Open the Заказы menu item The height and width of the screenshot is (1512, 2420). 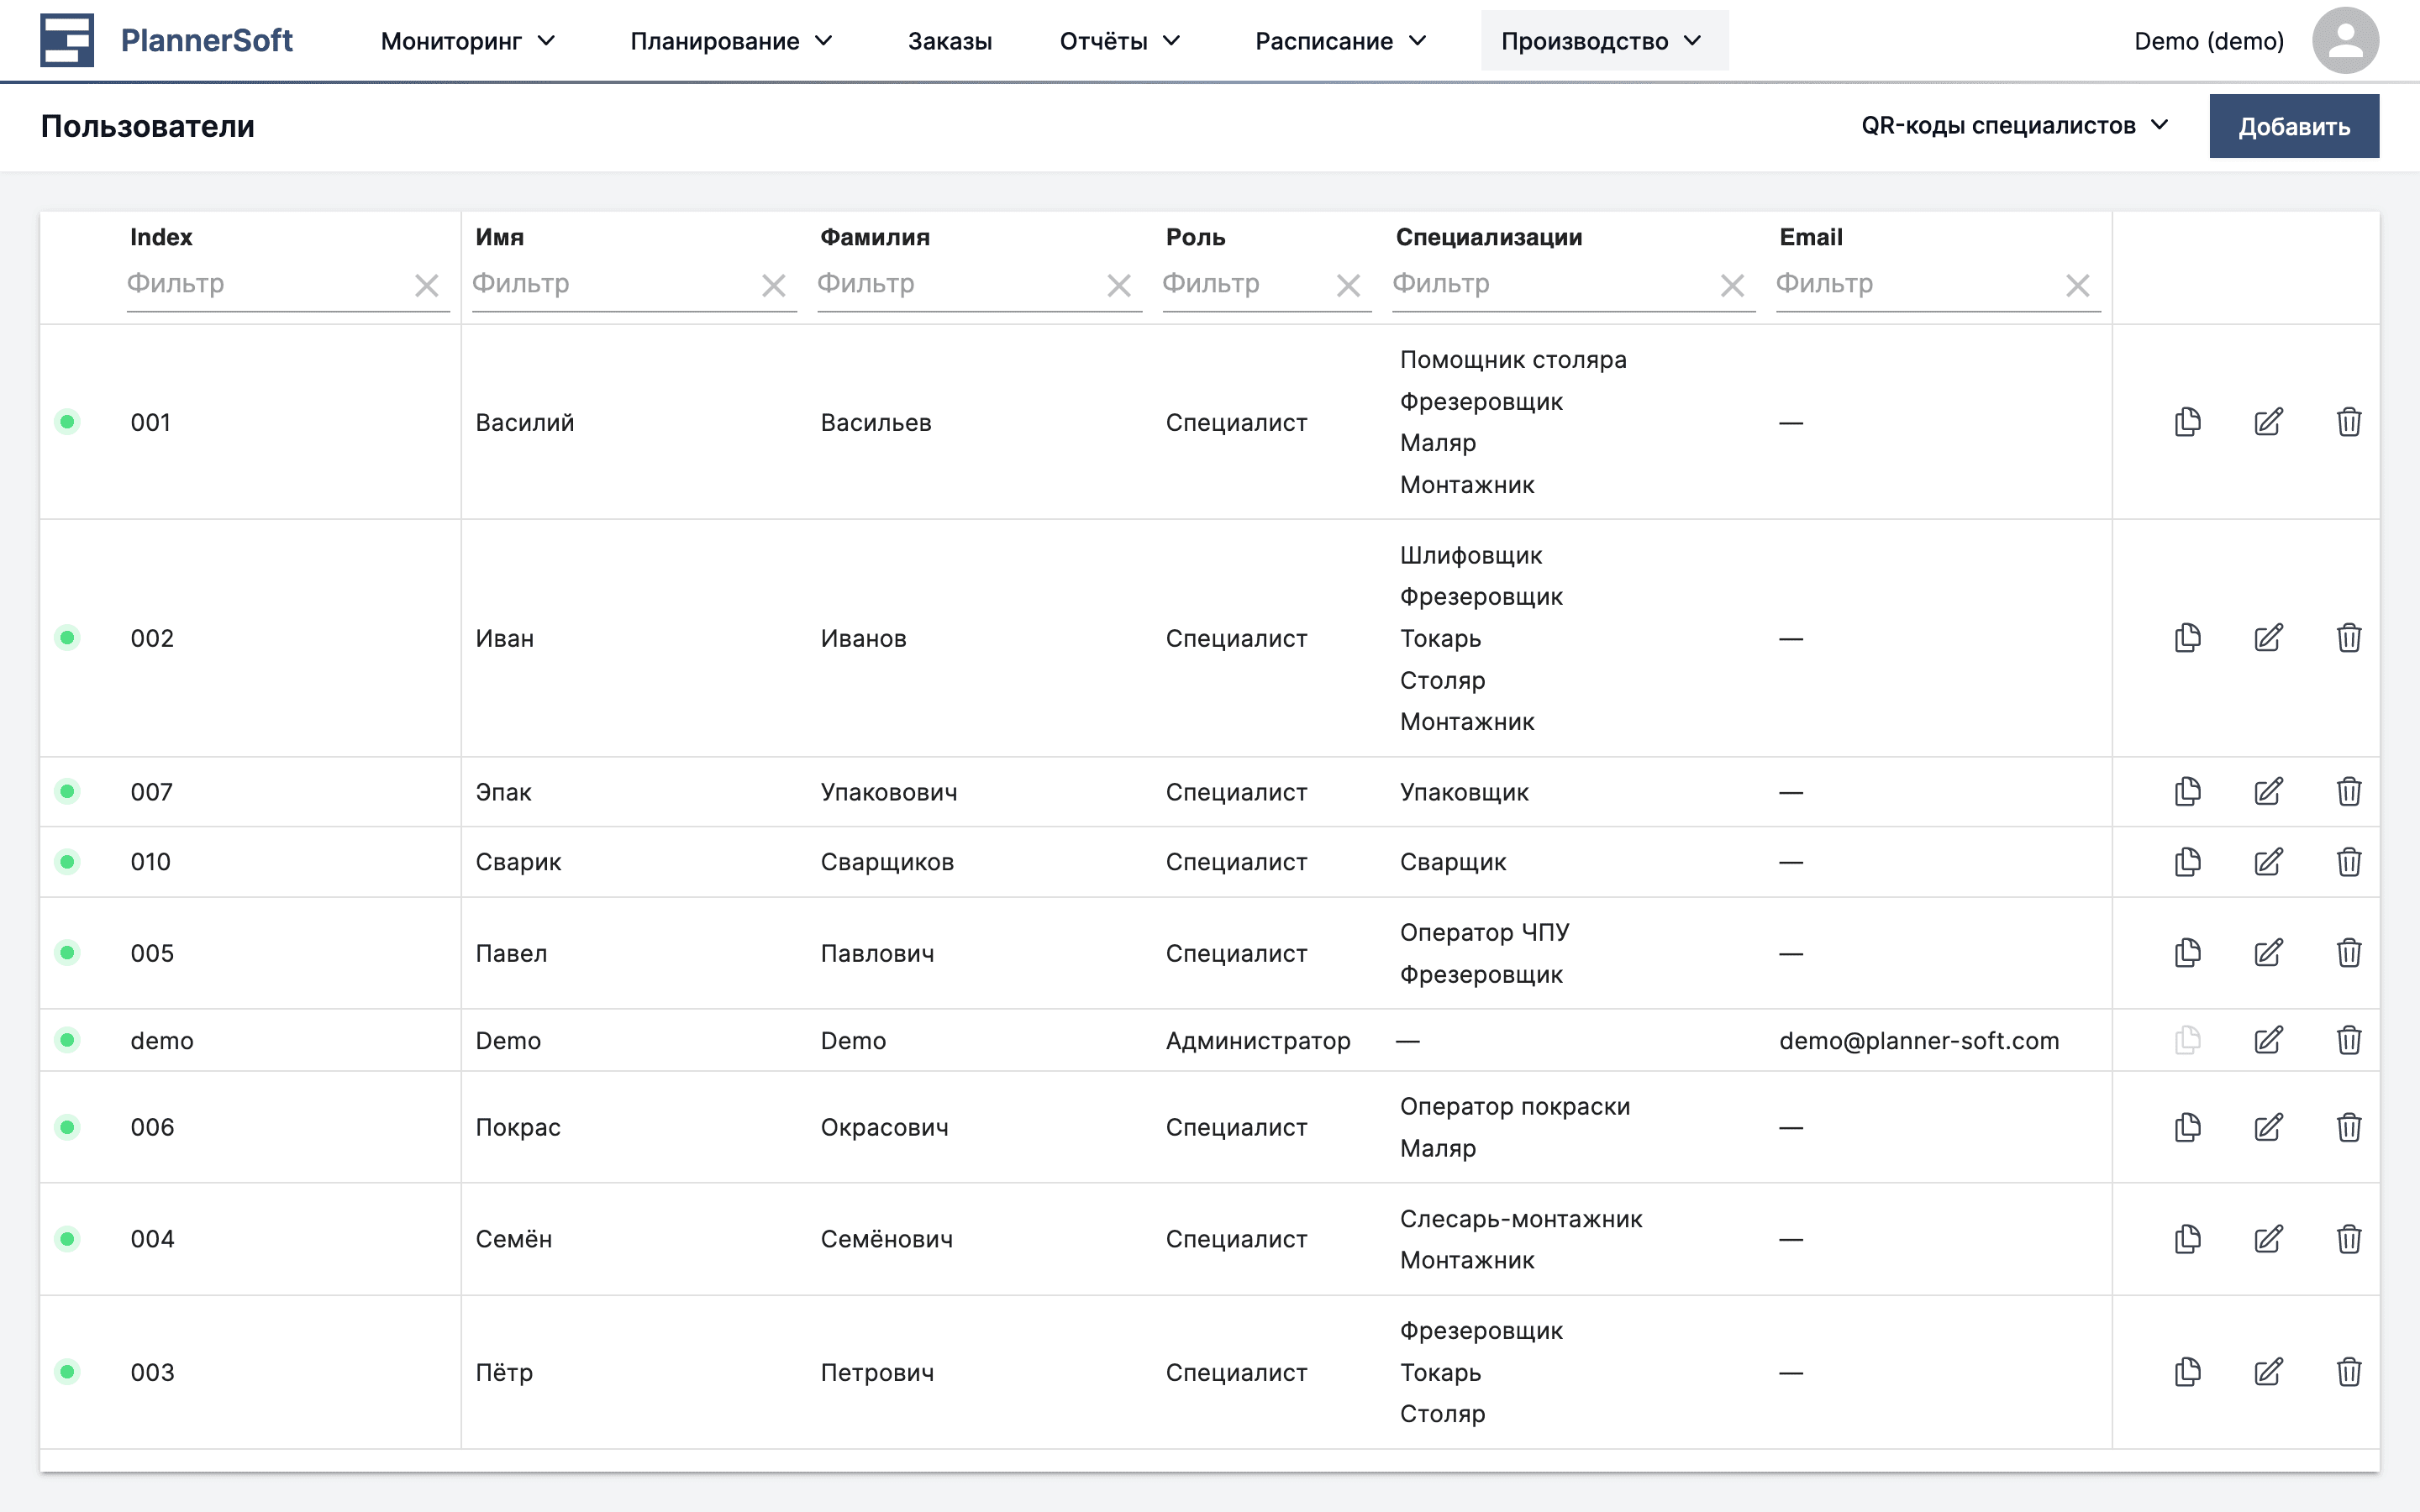coord(950,41)
